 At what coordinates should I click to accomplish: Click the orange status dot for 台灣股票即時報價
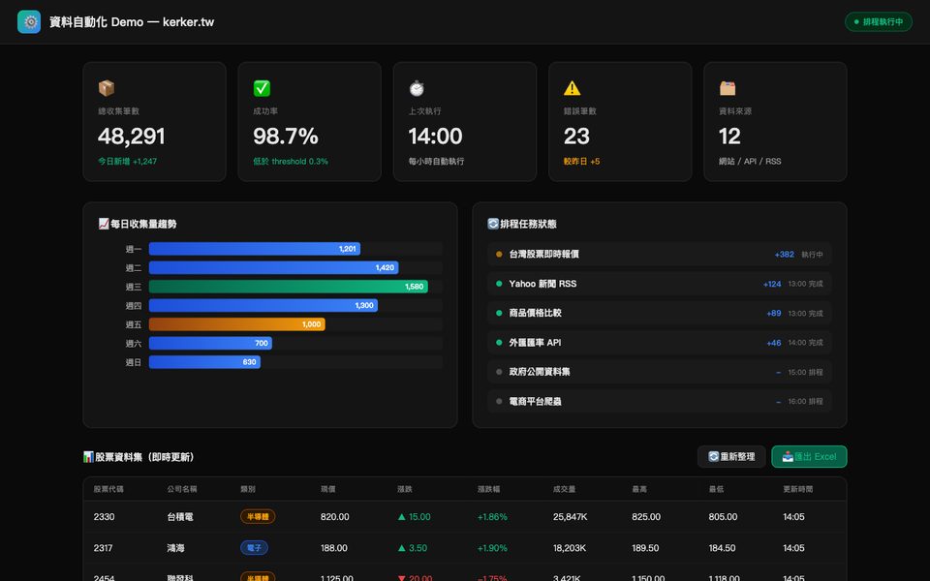[499, 255]
